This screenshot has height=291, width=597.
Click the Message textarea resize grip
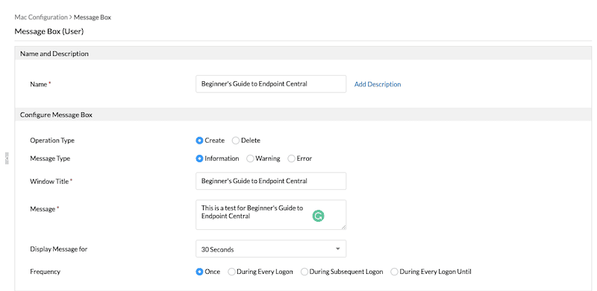pos(344,227)
